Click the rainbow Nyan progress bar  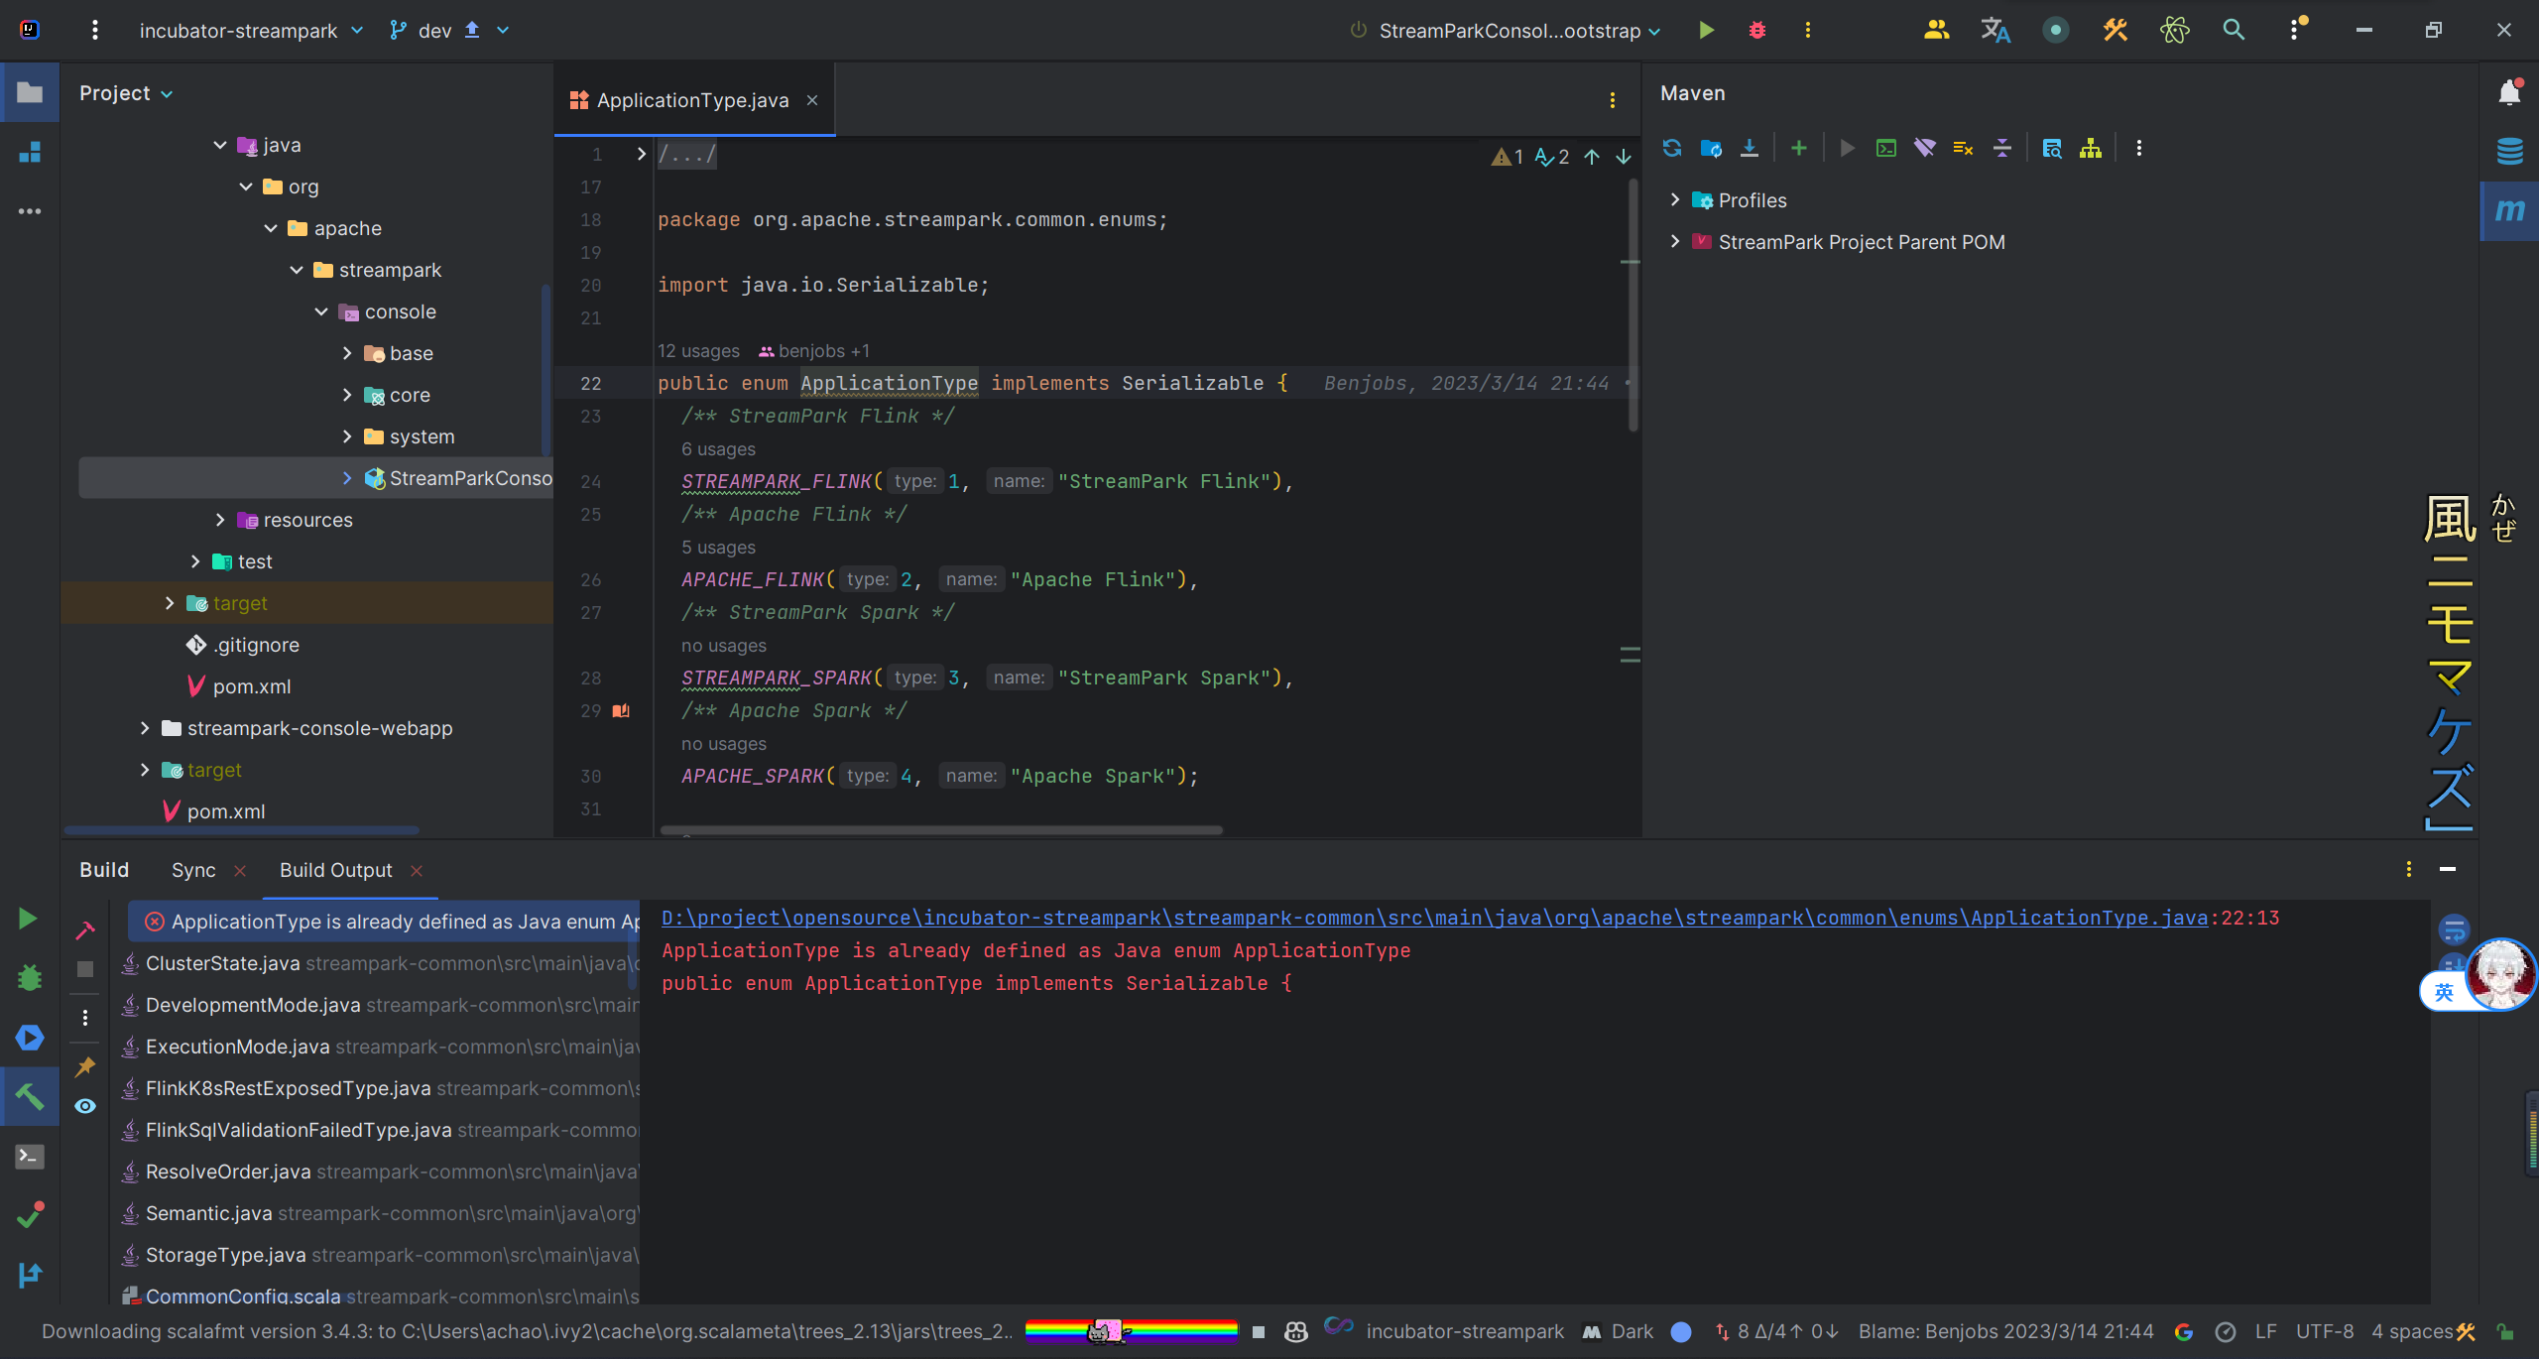tap(1131, 1330)
